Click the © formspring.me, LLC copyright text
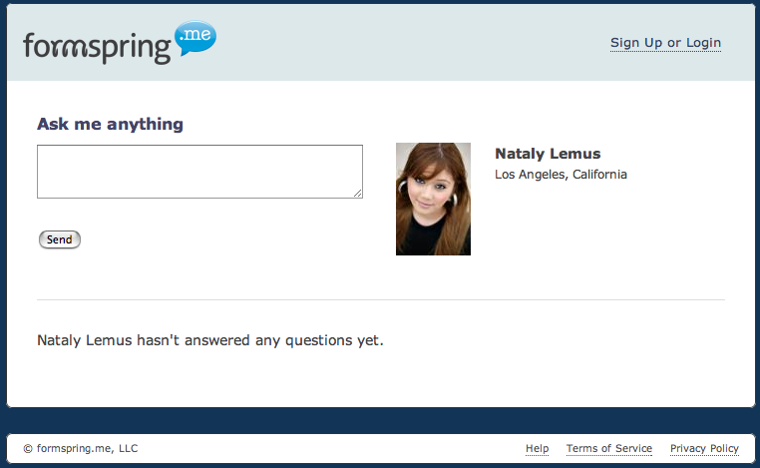The height and width of the screenshot is (468, 760). click(80, 449)
